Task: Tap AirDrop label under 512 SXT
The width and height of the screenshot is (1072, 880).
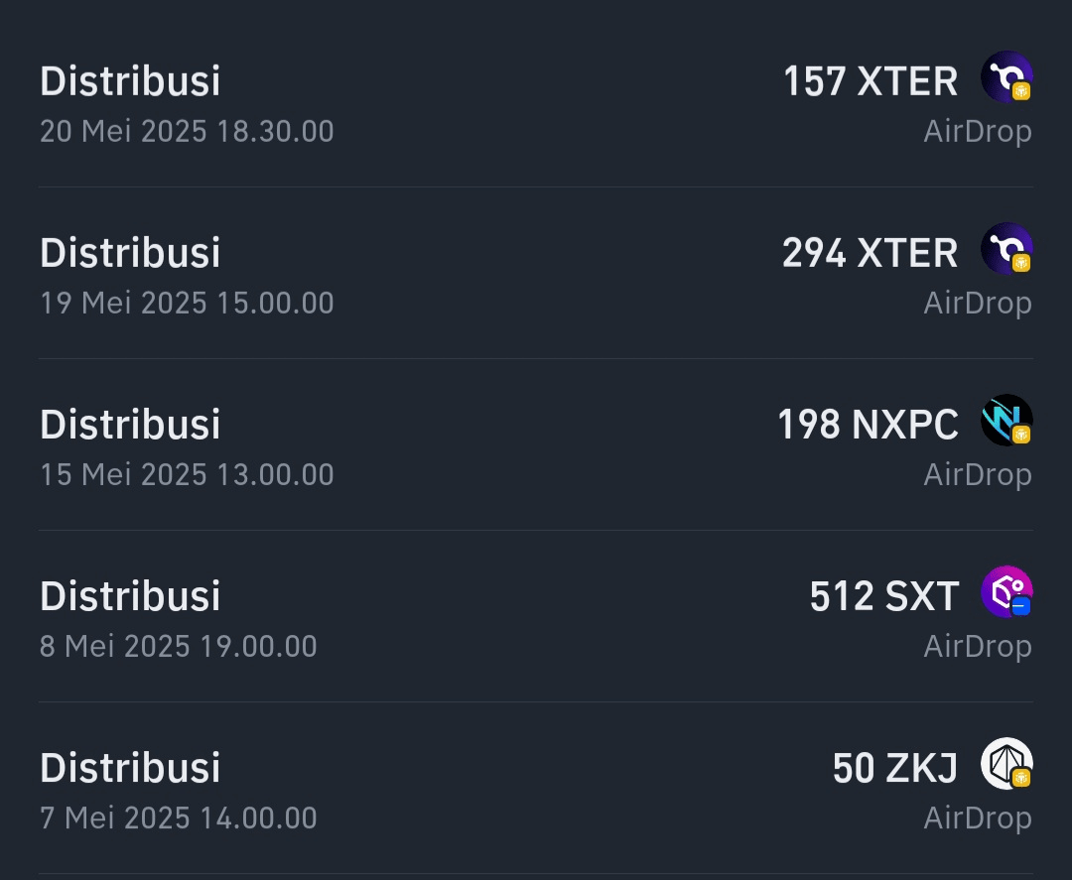Action: click(978, 646)
